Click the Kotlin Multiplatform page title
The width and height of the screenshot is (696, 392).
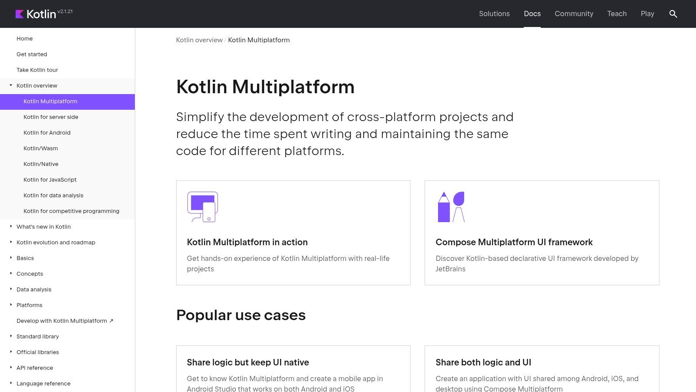click(265, 87)
